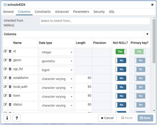157x125 pixels.
Task: Delete the status column row
Action: tap(10, 104)
